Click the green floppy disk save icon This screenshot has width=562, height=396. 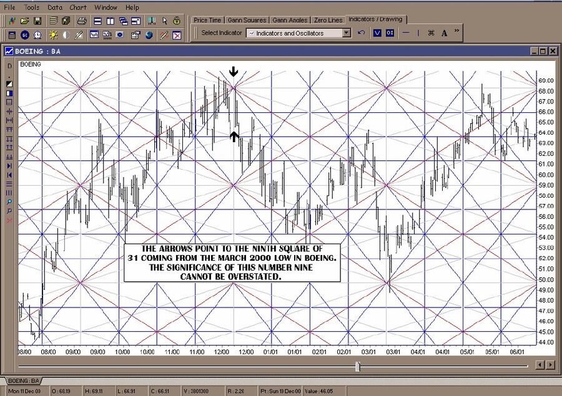(37, 21)
